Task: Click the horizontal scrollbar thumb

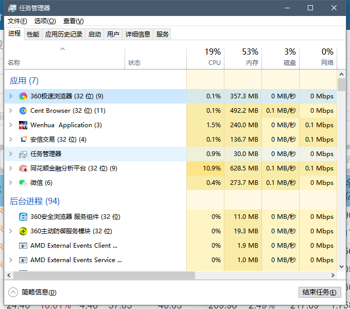Action: [104, 276]
